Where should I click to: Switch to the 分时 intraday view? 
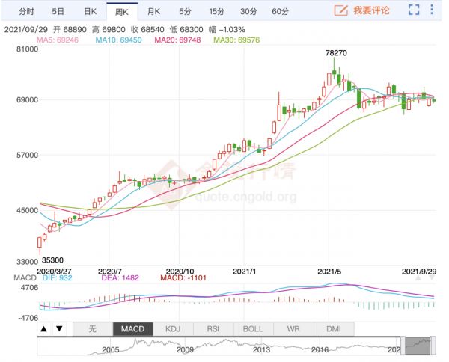[x=26, y=11]
